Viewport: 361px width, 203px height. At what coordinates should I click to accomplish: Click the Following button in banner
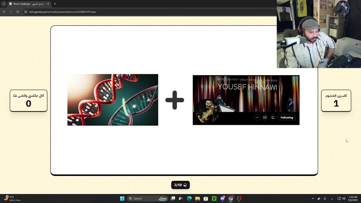pos(287,118)
